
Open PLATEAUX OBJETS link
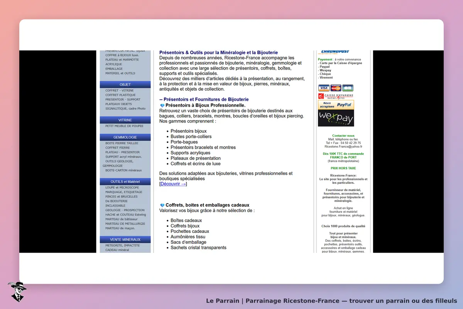pyautogui.click(x=118, y=104)
